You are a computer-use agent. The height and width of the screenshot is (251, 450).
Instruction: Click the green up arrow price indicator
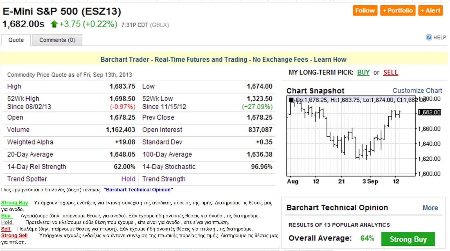point(54,24)
